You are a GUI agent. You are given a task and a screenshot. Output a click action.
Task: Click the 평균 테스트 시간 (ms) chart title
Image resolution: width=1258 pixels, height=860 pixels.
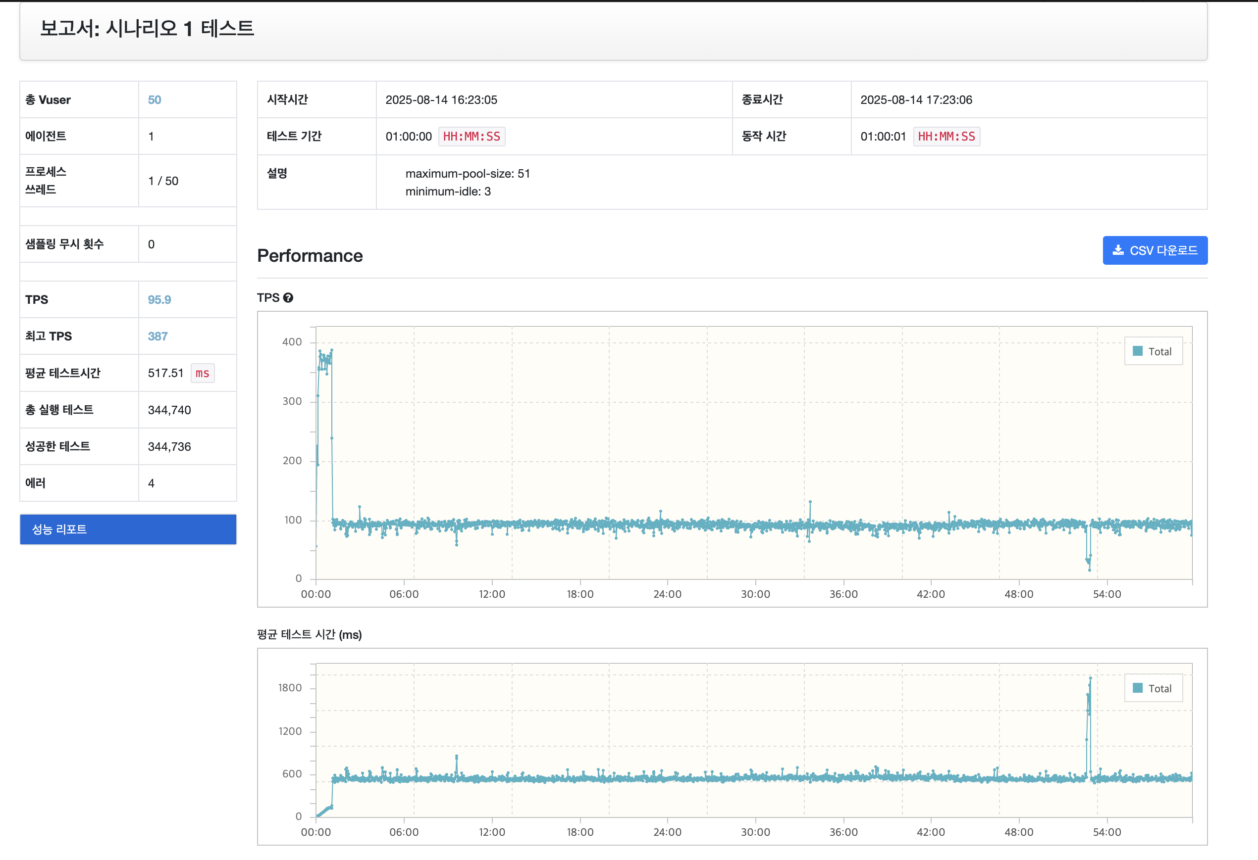pos(310,634)
